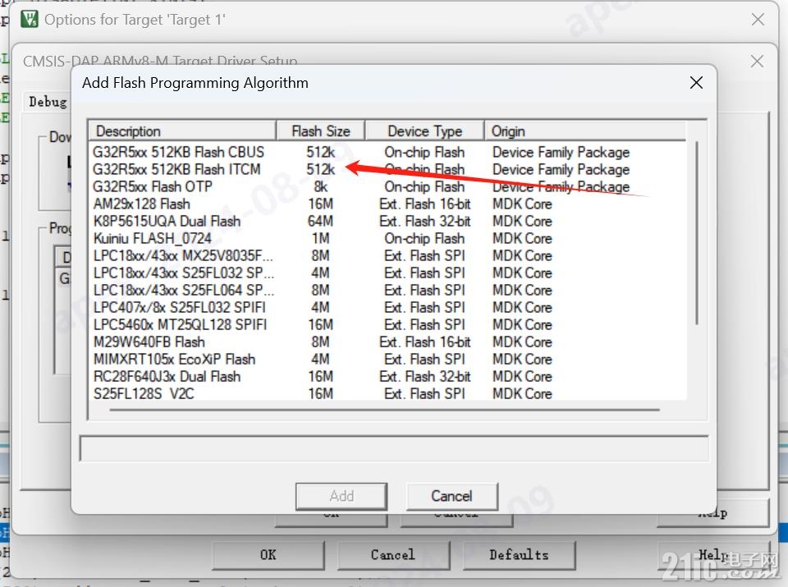Click Cancel in Options for Target window

tap(393, 555)
